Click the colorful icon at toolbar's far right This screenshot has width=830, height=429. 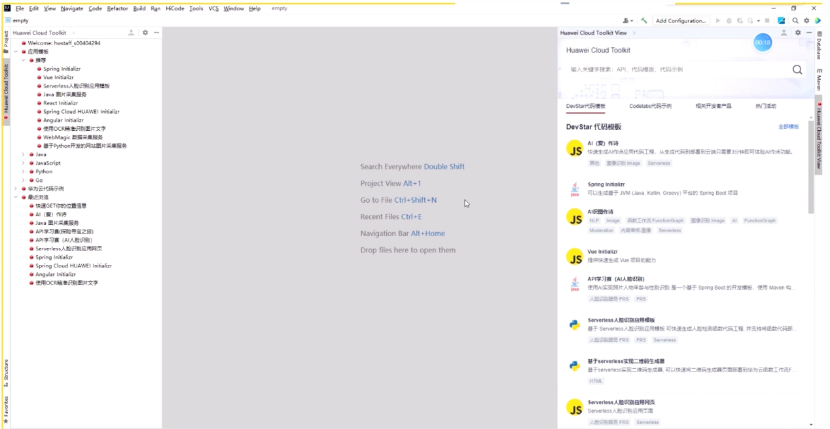tap(818, 20)
